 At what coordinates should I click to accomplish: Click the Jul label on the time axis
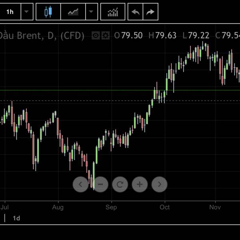click(x=5, y=207)
